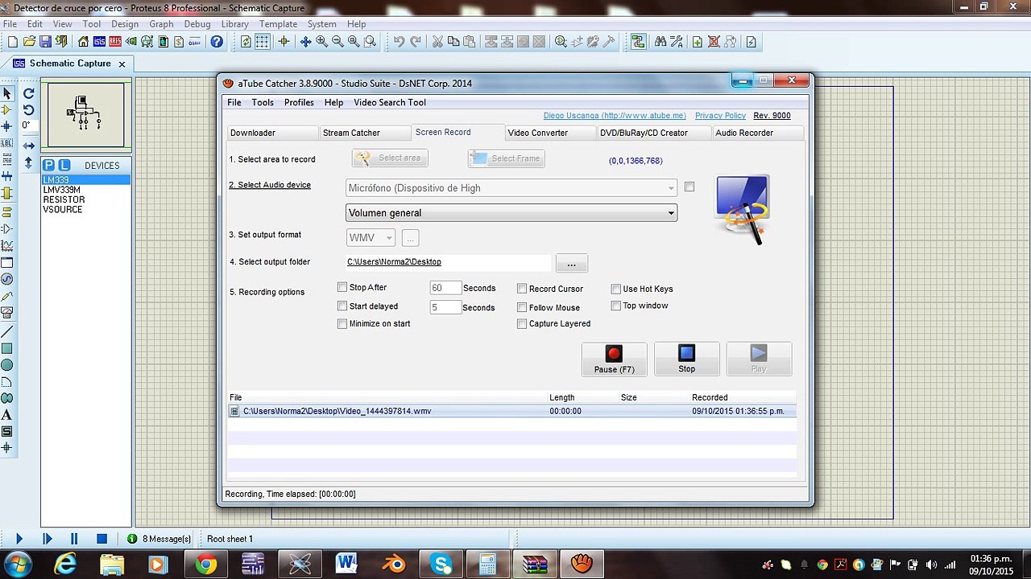Open Google Chrome from the taskbar

(205, 565)
